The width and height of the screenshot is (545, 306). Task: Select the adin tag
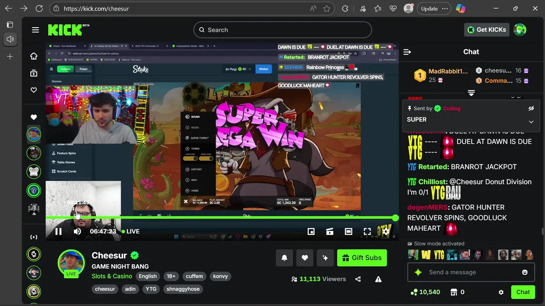click(130, 289)
